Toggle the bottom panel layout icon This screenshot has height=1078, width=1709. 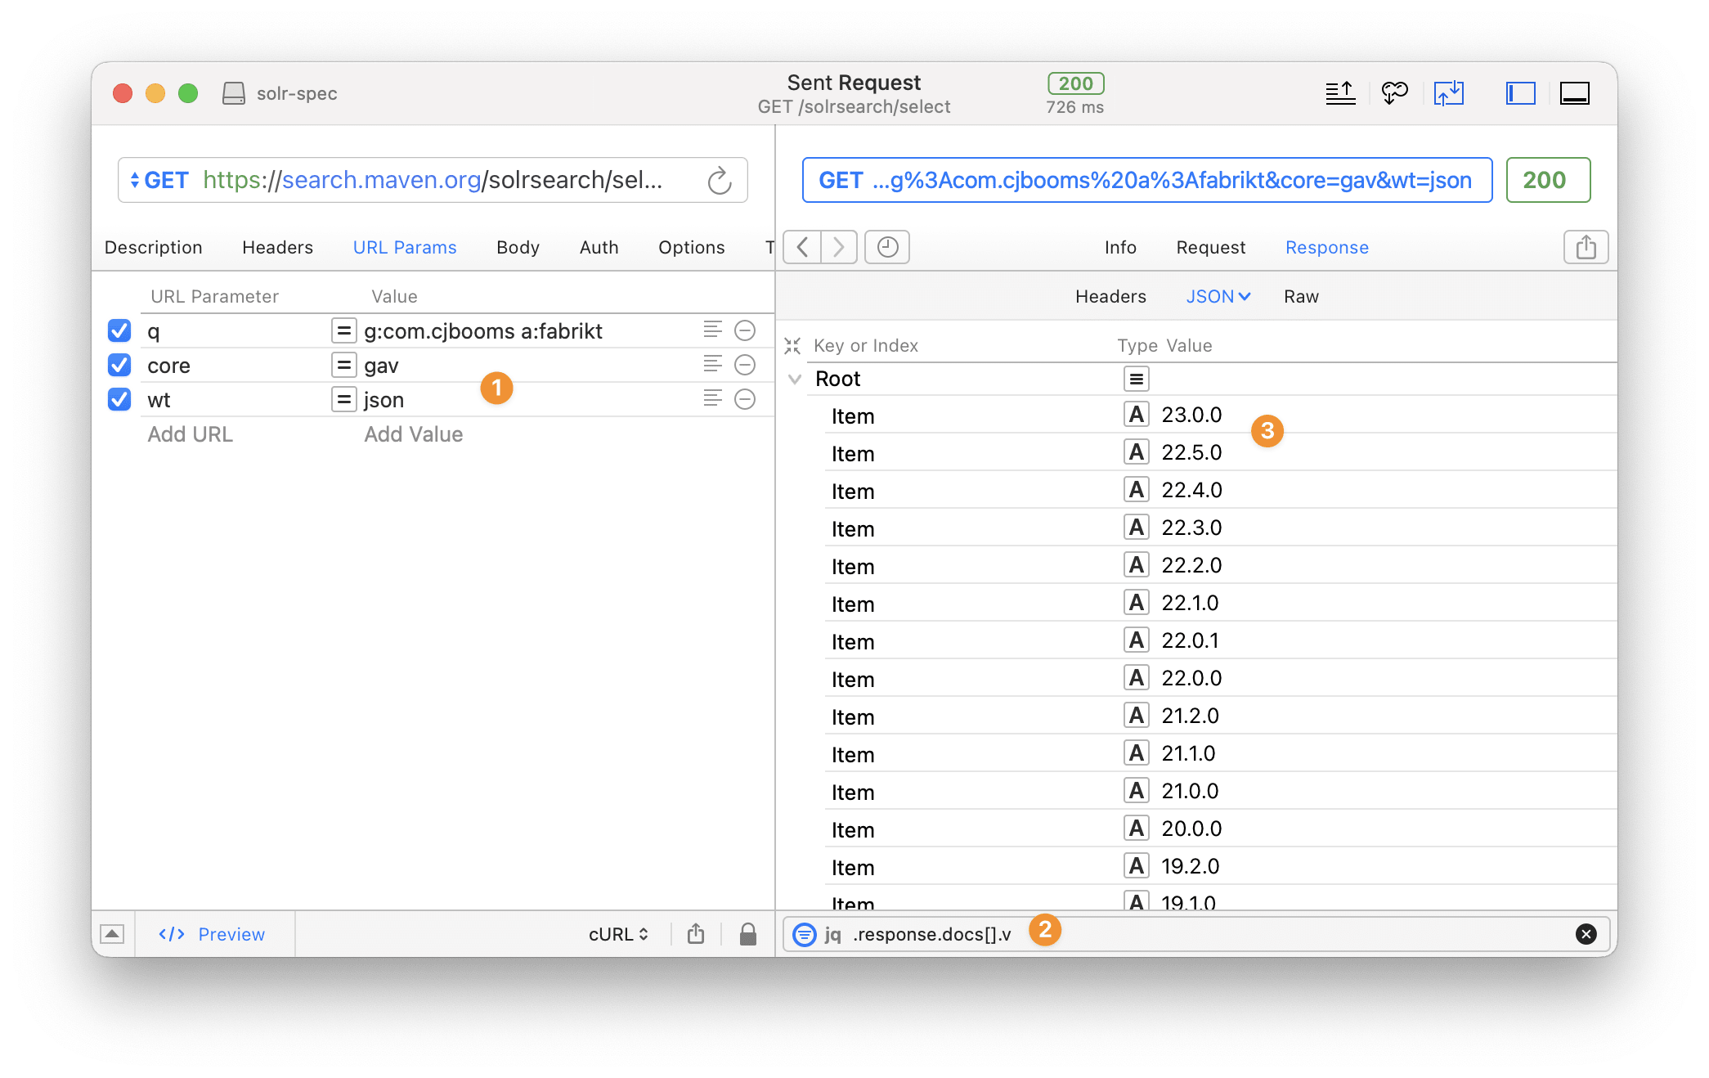(1575, 93)
